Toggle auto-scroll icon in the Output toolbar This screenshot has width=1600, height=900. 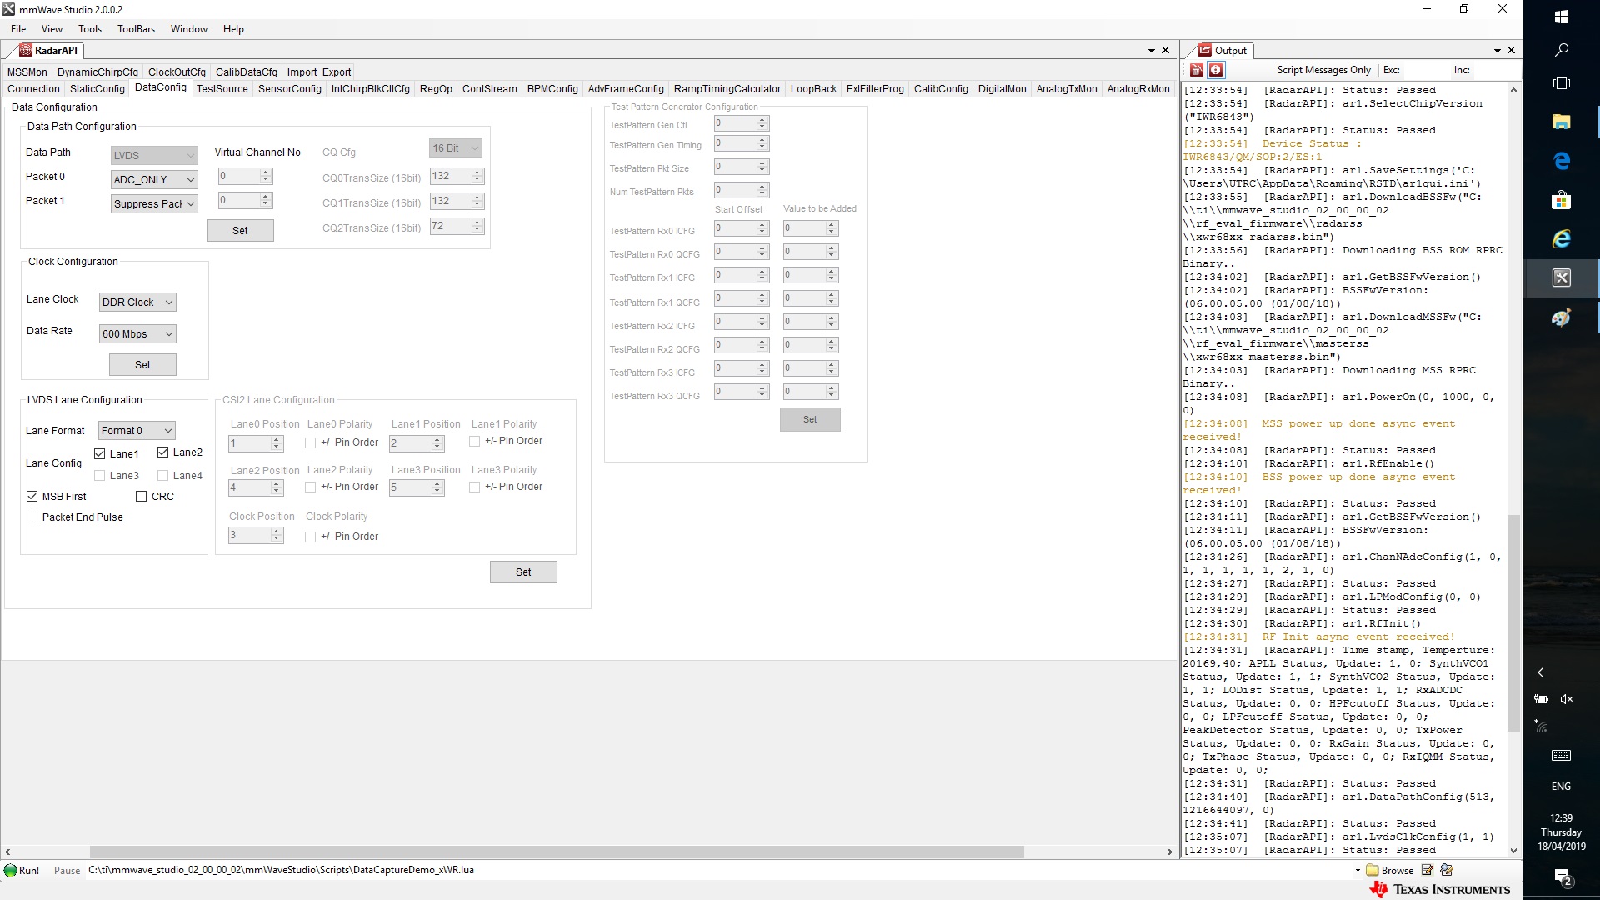click(x=1216, y=70)
